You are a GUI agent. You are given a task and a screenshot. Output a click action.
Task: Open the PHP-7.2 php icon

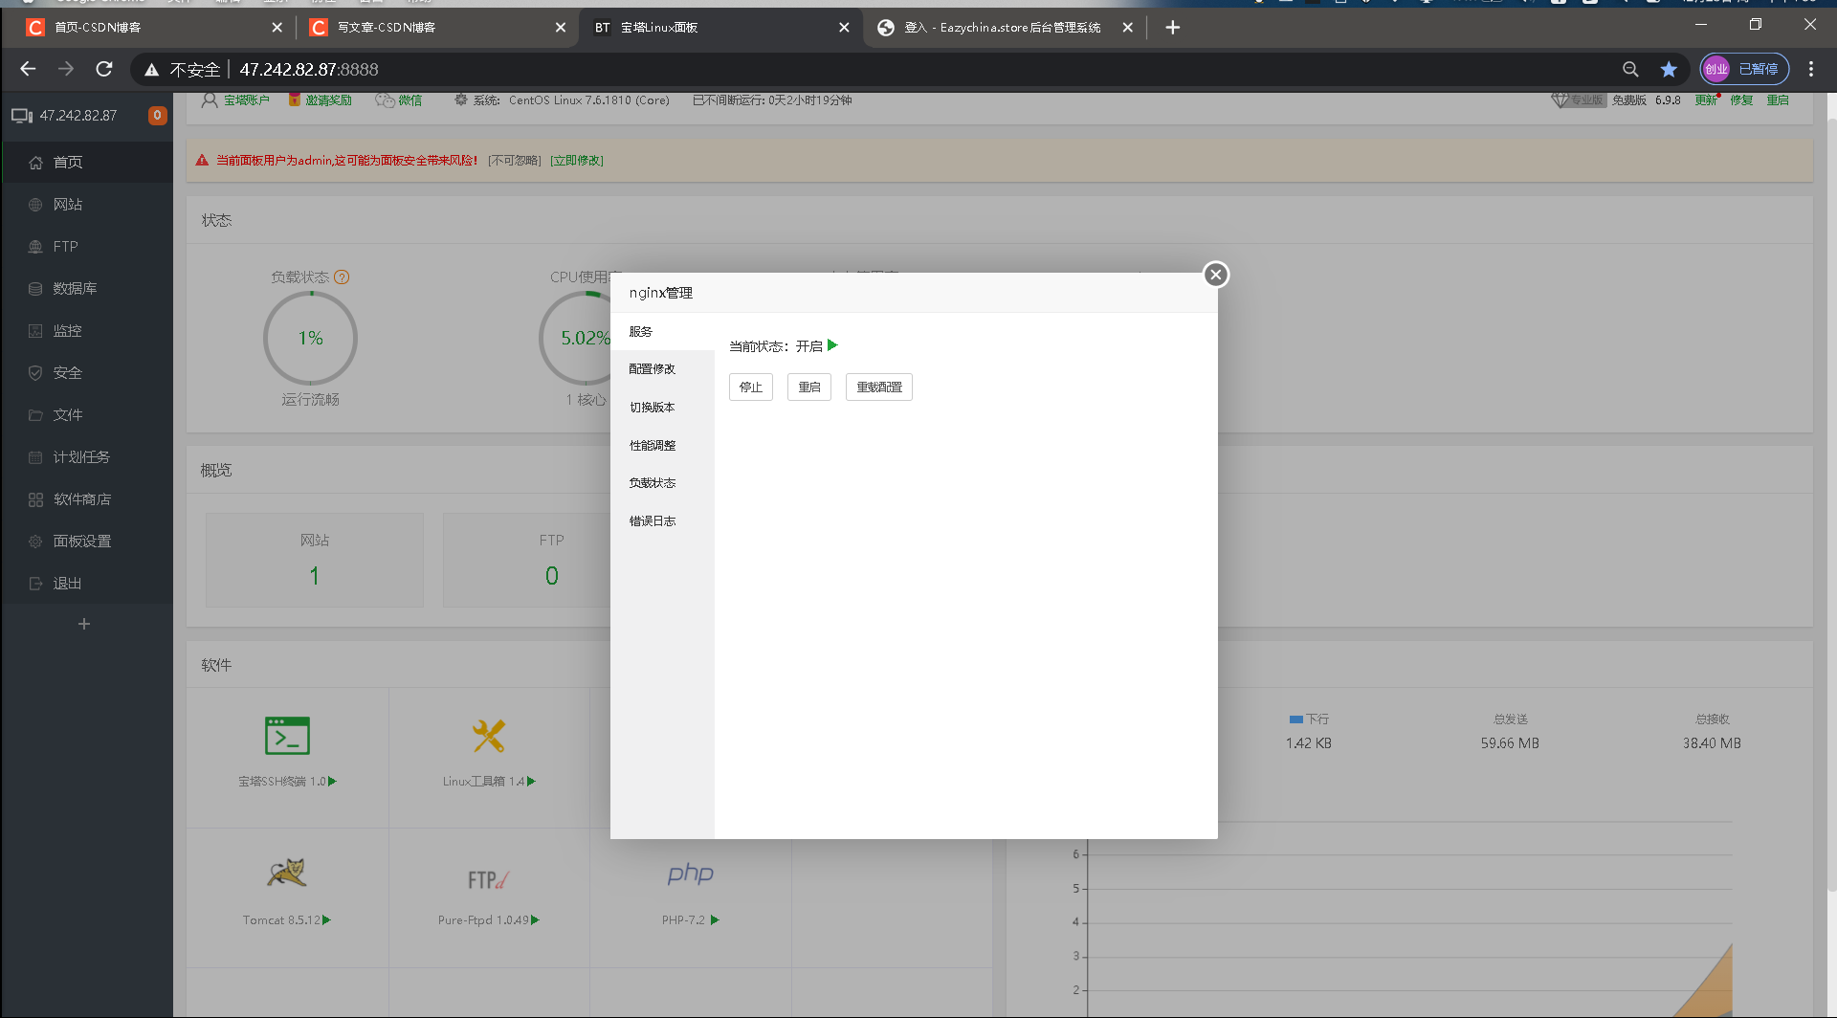pyautogui.click(x=691, y=874)
